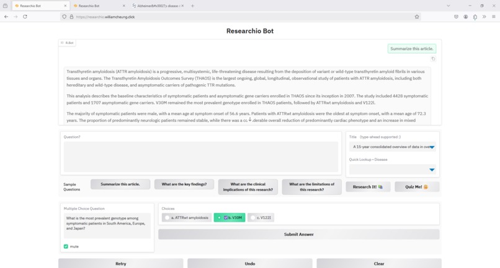
Task: Click into the Question text area
Action: (x=201, y=157)
